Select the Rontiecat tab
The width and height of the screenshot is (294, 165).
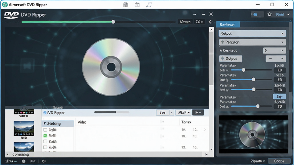[227, 25]
